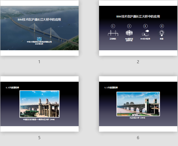Click the photo caption on slide 5
Screen dimensions: 178x146
(x=39, y=120)
